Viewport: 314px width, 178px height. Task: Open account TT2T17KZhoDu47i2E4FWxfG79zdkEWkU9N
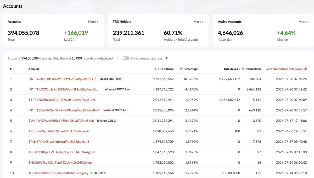coord(62,100)
